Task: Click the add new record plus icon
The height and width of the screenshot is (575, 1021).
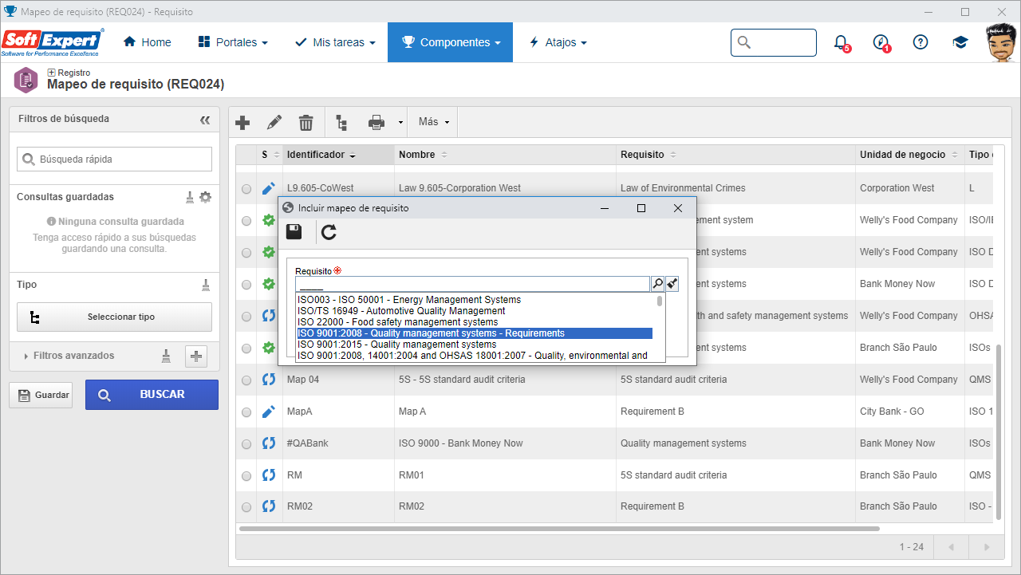Action: tap(242, 123)
